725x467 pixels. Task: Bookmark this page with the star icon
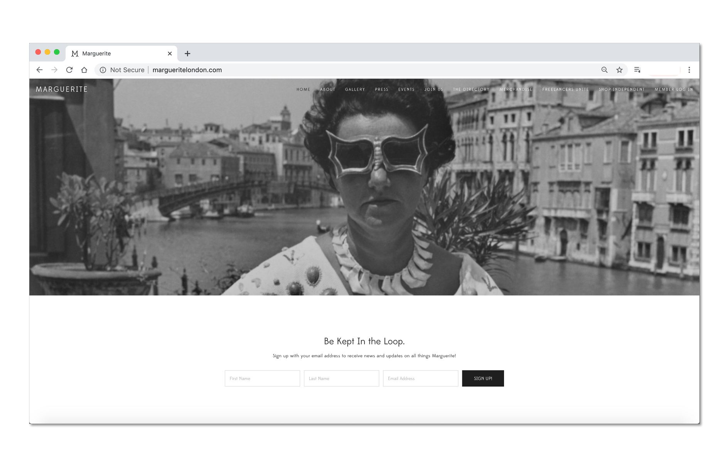[619, 70]
